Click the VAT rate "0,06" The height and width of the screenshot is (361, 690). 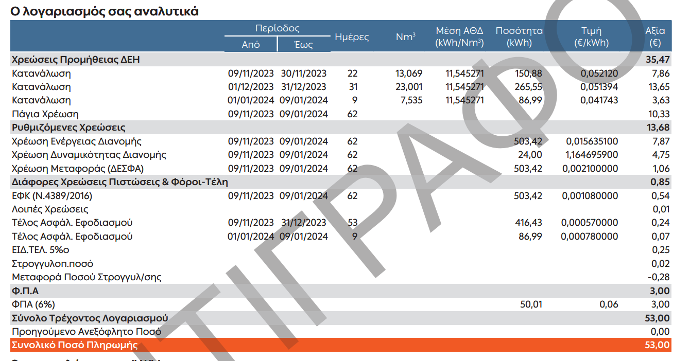click(x=609, y=304)
